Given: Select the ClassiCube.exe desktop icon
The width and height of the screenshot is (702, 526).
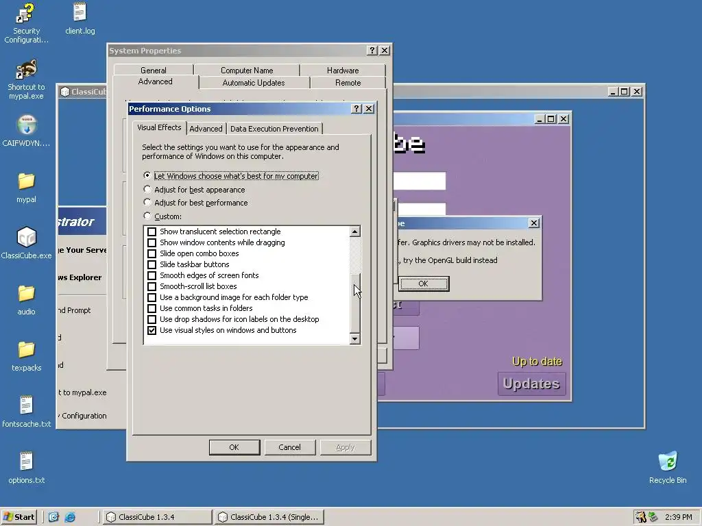Looking at the screenshot, I should click(x=26, y=243).
